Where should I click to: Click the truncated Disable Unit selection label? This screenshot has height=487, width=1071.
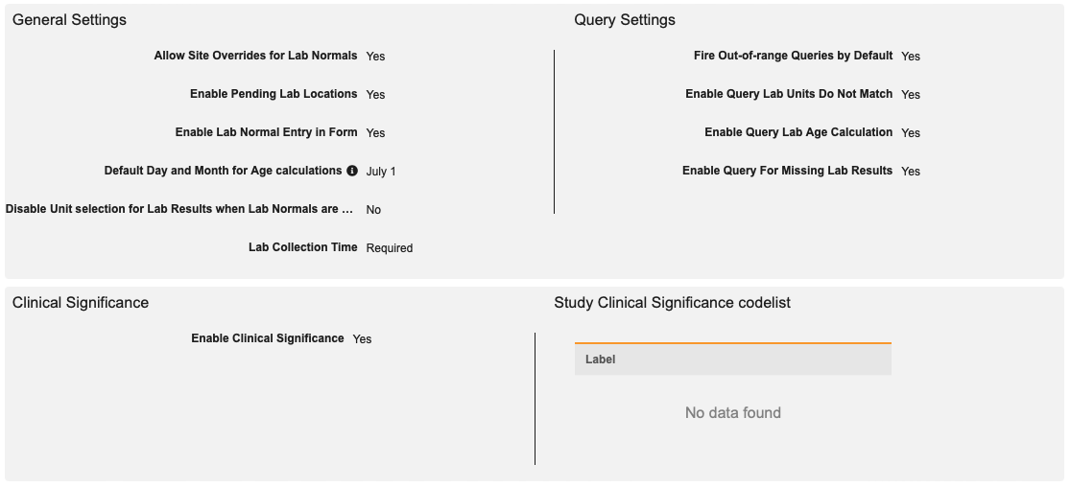click(179, 209)
